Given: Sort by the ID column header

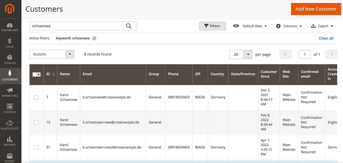Looking at the screenshot, I should click(50, 74).
